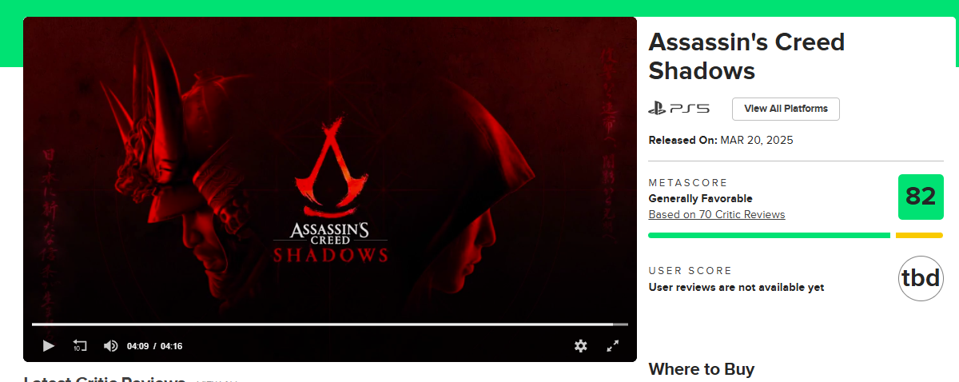Screen dimensions: 959x382
Task: Open the video settings gear
Action: [x=581, y=345]
